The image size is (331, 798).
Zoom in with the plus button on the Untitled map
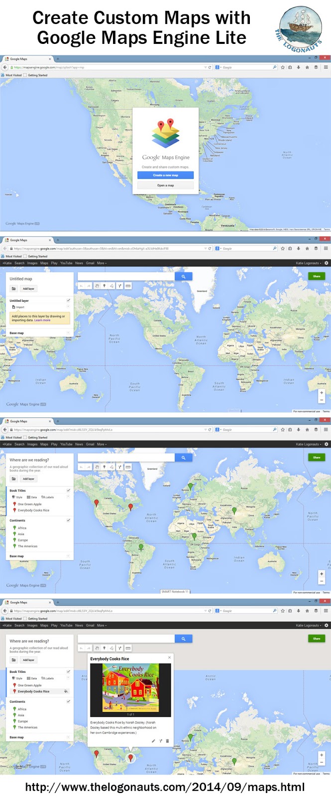click(322, 393)
